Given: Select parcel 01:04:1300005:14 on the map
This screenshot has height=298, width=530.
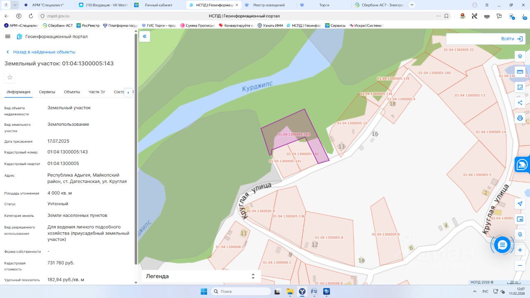Looking at the screenshot, I should 491,132.
